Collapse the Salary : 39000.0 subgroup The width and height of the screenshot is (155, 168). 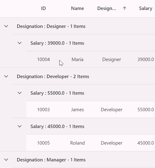(x=20, y=43)
